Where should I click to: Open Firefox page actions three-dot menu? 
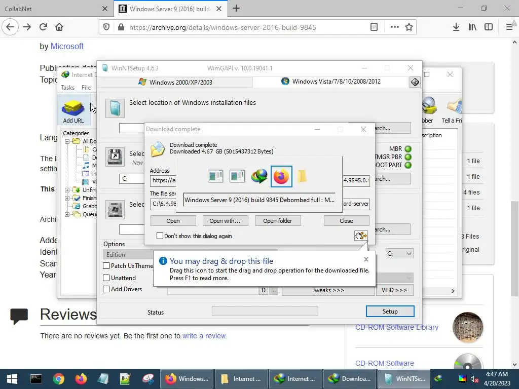tap(394, 27)
